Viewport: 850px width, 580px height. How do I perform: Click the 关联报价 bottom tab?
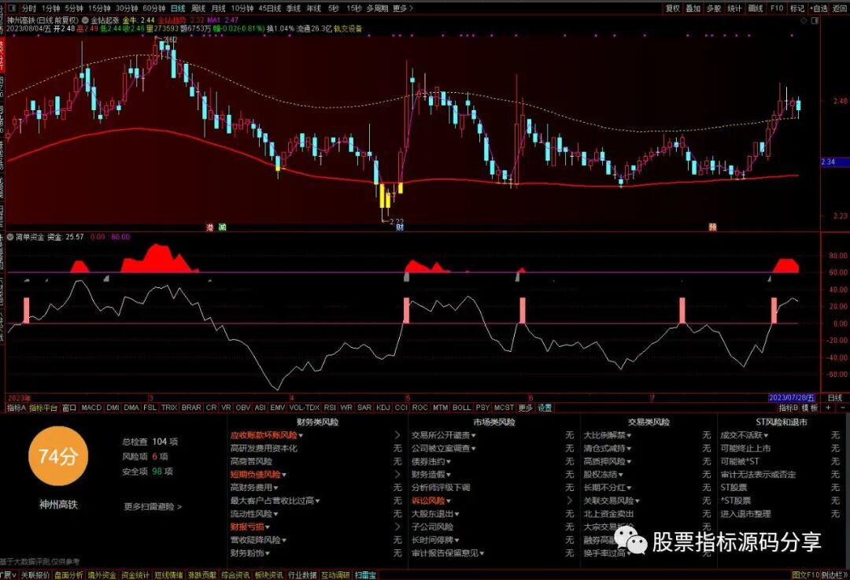point(35,575)
